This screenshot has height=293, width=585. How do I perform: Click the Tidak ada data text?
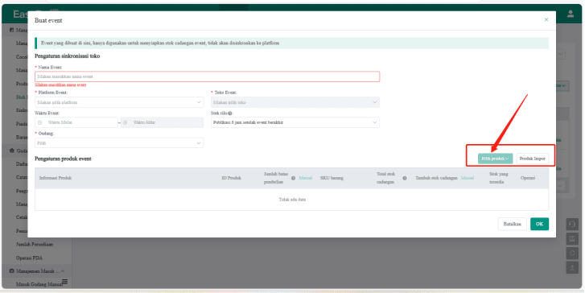coord(292,200)
